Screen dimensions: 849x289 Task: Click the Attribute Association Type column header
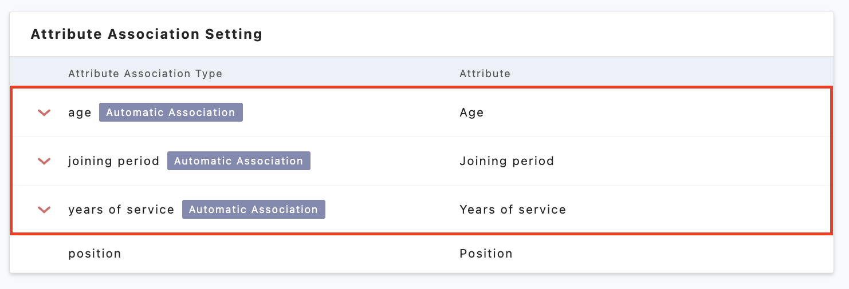click(145, 74)
